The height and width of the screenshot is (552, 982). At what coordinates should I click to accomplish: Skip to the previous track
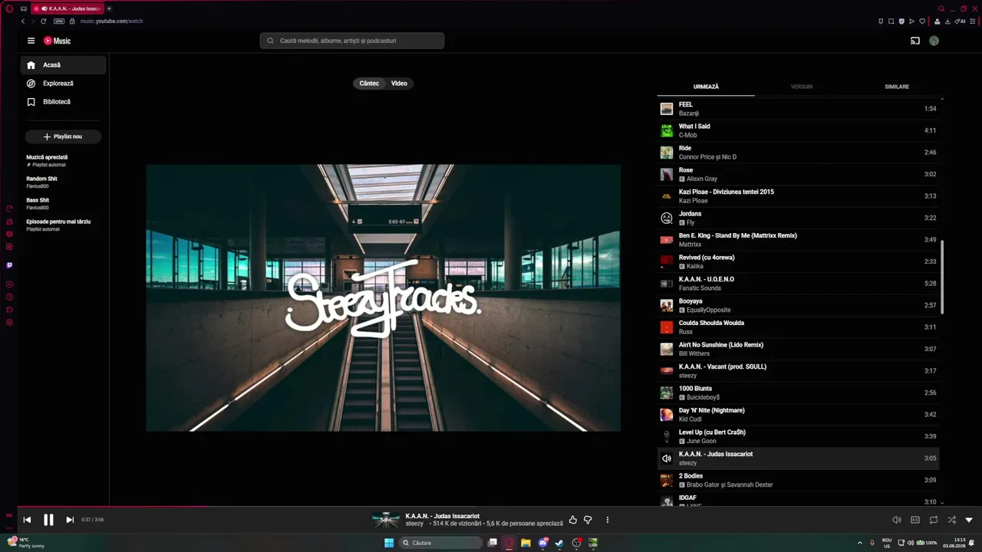27,520
